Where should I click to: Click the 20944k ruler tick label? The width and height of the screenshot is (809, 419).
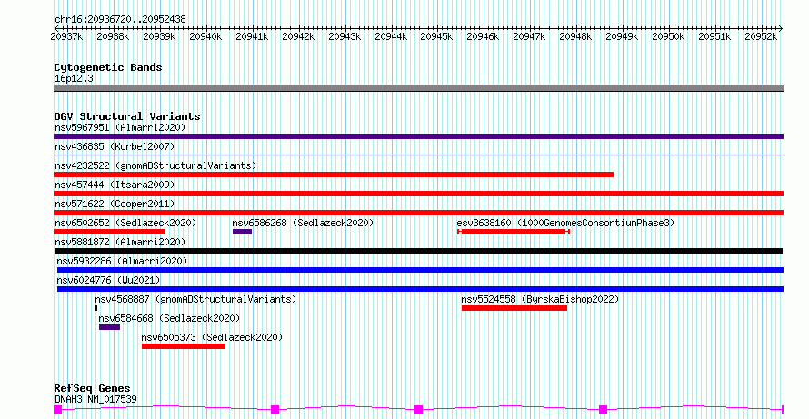pos(391,36)
